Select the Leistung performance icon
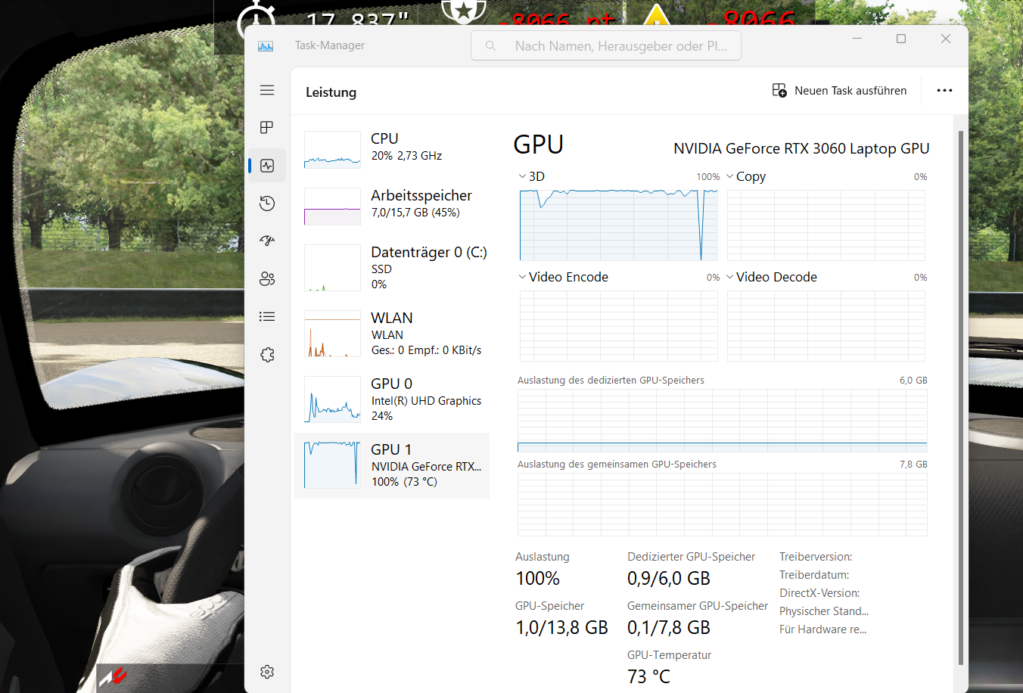The height and width of the screenshot is (693, 1023). click(x=267, y=165)
